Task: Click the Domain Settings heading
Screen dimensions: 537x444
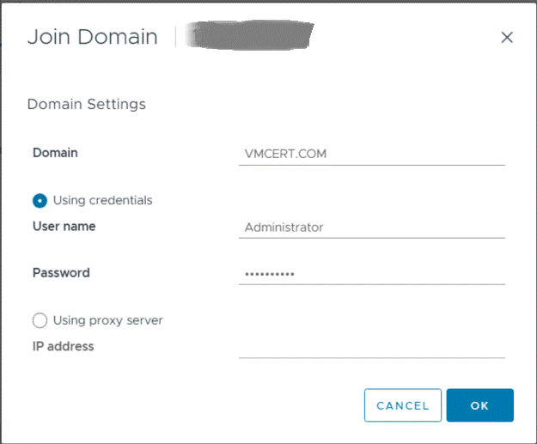Action: (87, 105)
